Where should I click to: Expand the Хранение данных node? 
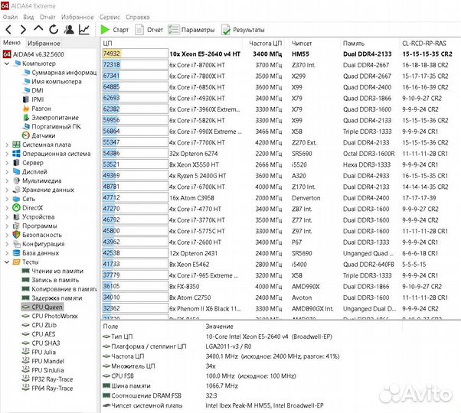7,190
